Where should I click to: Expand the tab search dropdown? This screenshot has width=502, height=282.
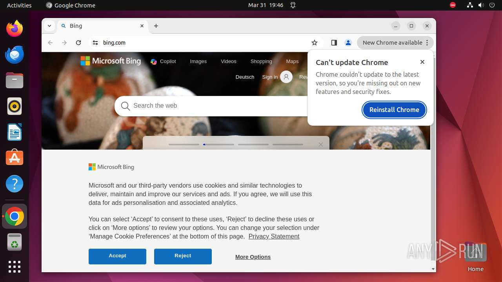tap(49, 26)
